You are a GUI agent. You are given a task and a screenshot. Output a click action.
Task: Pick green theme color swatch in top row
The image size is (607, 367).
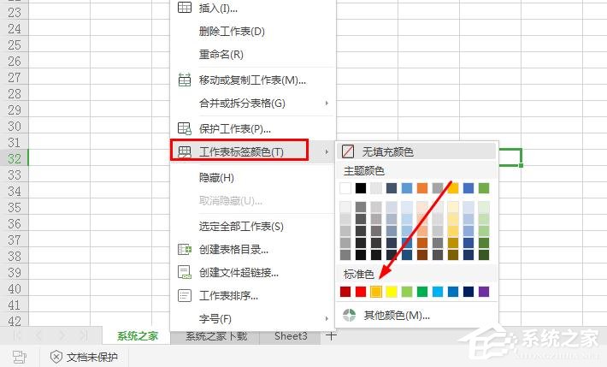tap(484, 188)
